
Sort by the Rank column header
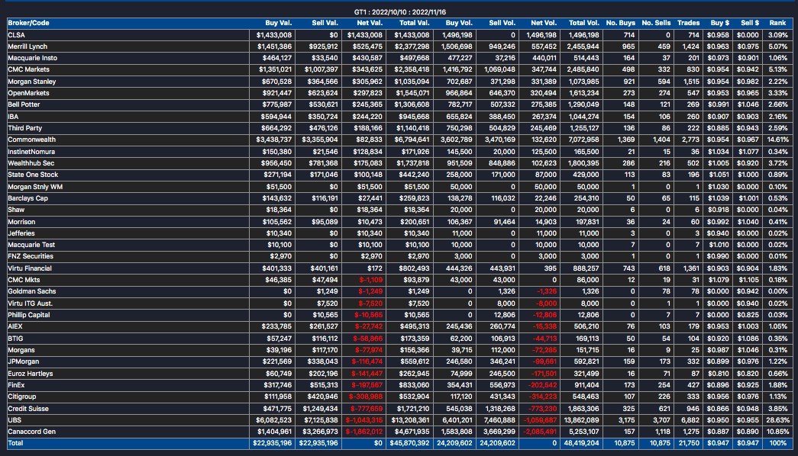[777, 23]
